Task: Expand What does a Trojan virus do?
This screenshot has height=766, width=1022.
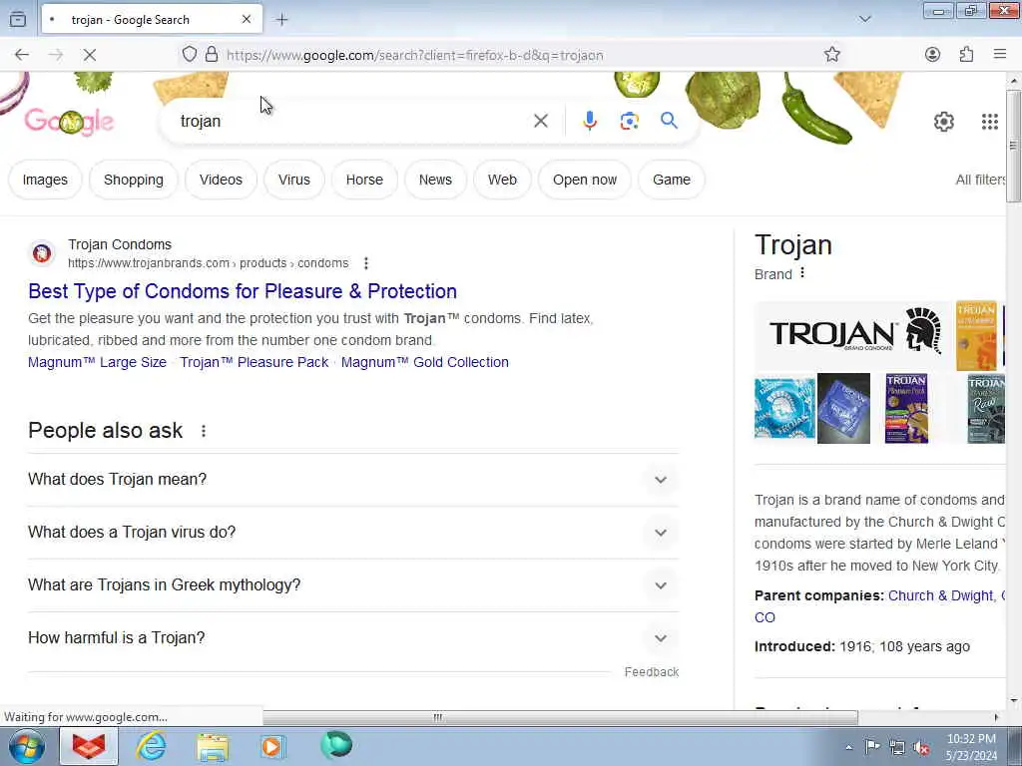Action: pyautogui.click(x=353, y=533)
